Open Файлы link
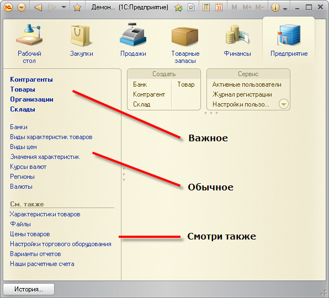Viewport: 329px width, 298px height. [20, 224]
